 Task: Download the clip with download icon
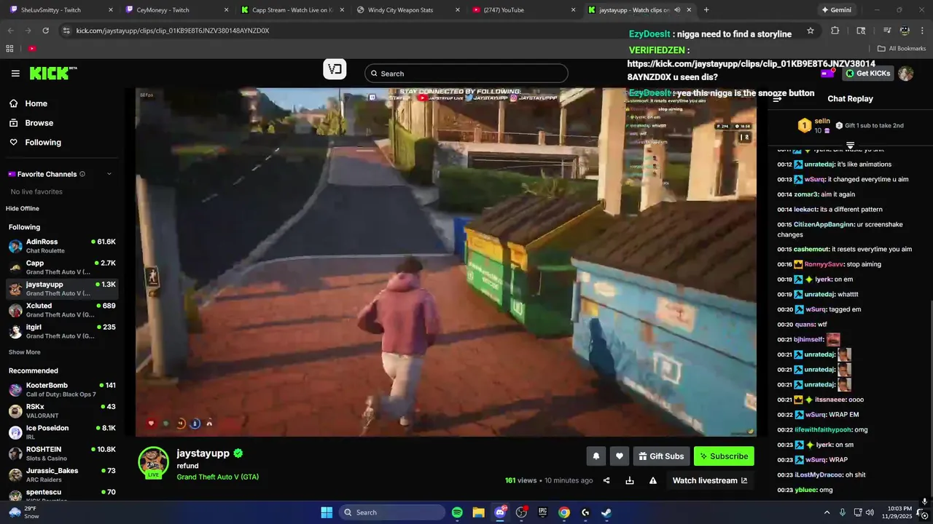[630, 480]
